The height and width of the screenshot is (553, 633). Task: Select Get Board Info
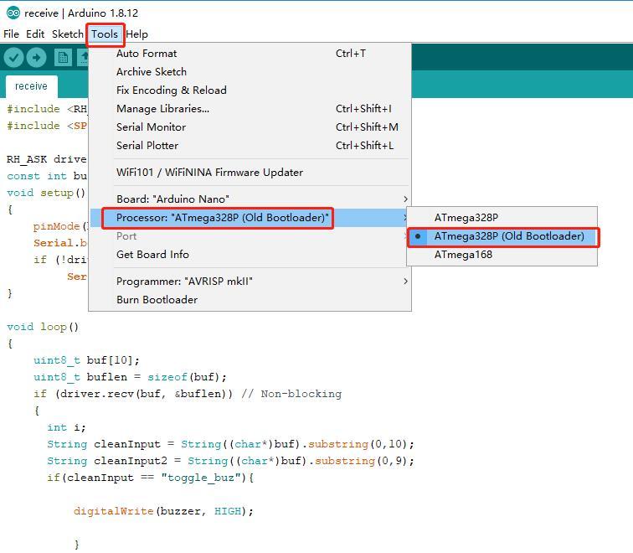(250, 255)
